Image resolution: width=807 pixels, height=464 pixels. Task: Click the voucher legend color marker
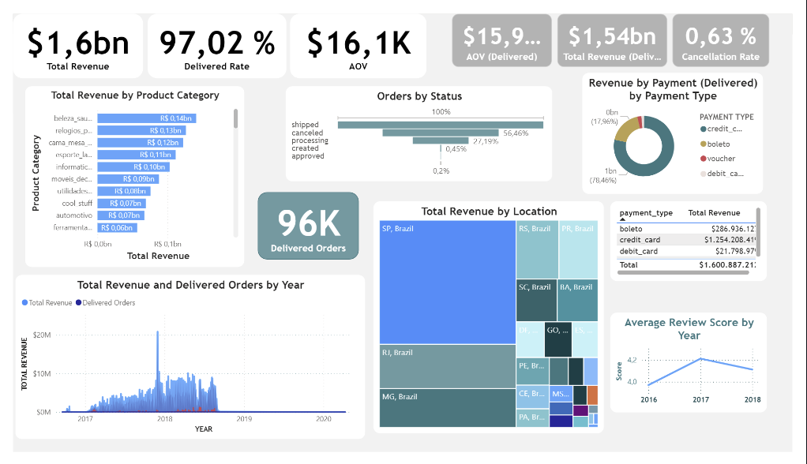click(x=704, y=159)
